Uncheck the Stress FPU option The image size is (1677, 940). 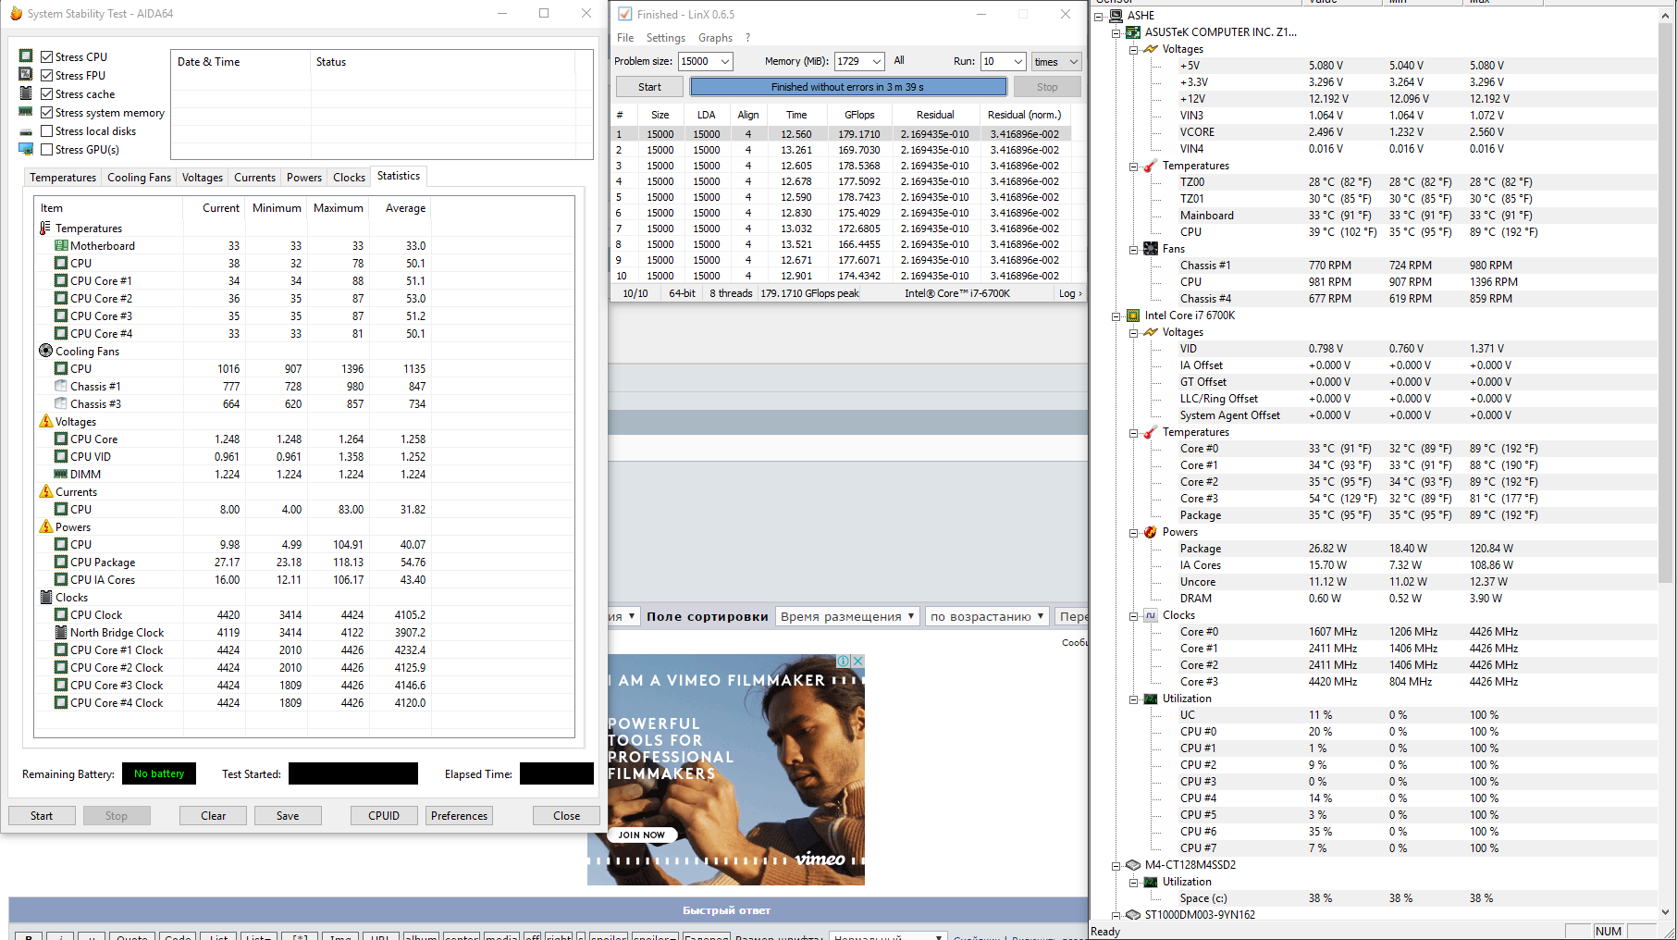(46, 75)
